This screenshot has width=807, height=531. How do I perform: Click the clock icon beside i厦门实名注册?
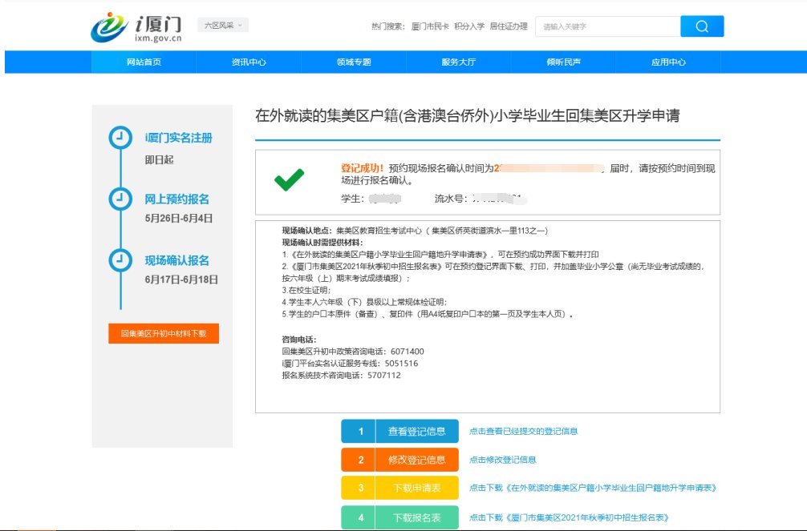(120, 138)
